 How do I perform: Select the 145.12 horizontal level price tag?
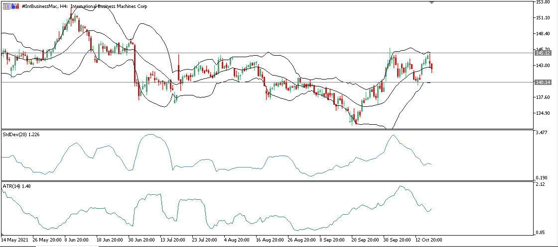click(x=544, y=53)
